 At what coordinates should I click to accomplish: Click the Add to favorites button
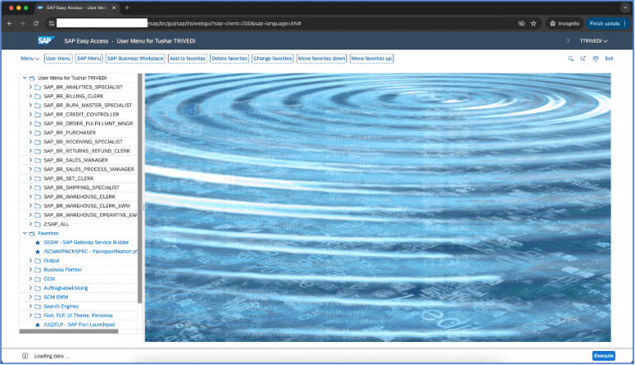pos(186,59)
